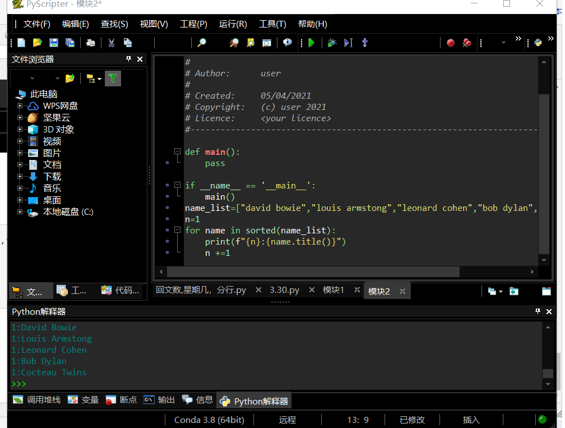Expand the 下载 folder node
Viewport: 565px width, 428px height.
(20, 177)
